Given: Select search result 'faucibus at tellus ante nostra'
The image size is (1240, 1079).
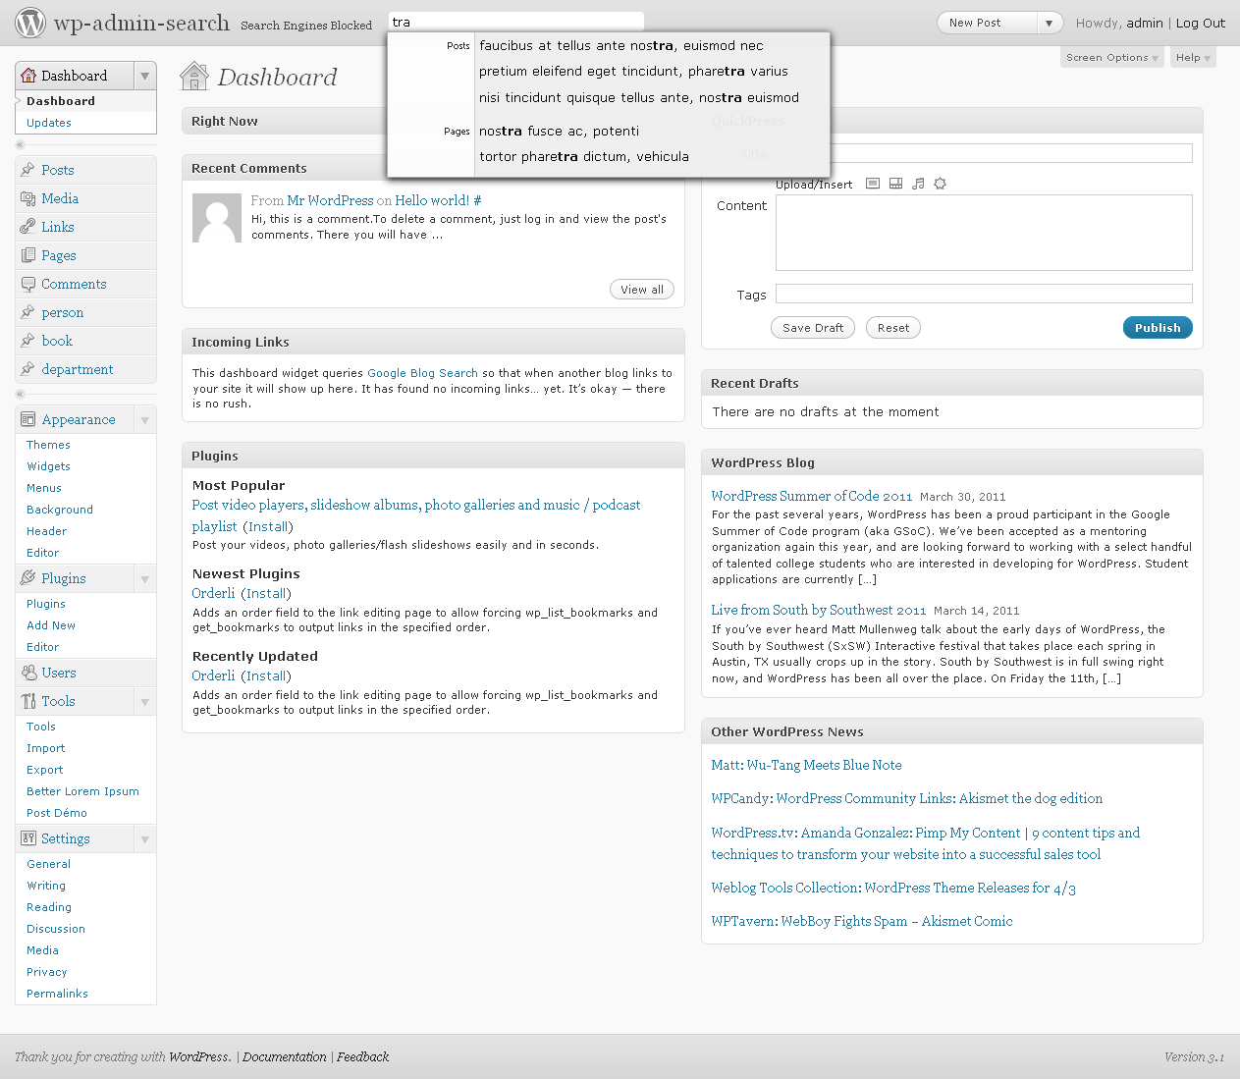Looking at the screenshot, I should point(621,45).
